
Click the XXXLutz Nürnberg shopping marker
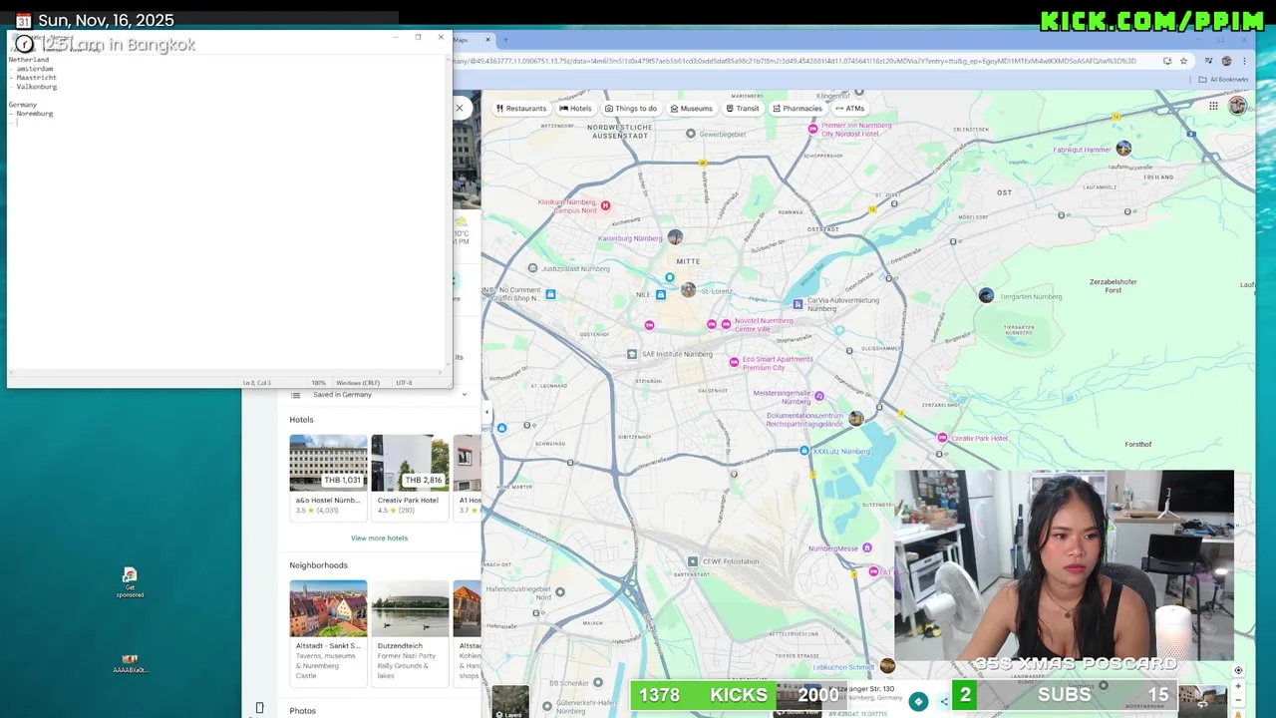pos(804,451)
